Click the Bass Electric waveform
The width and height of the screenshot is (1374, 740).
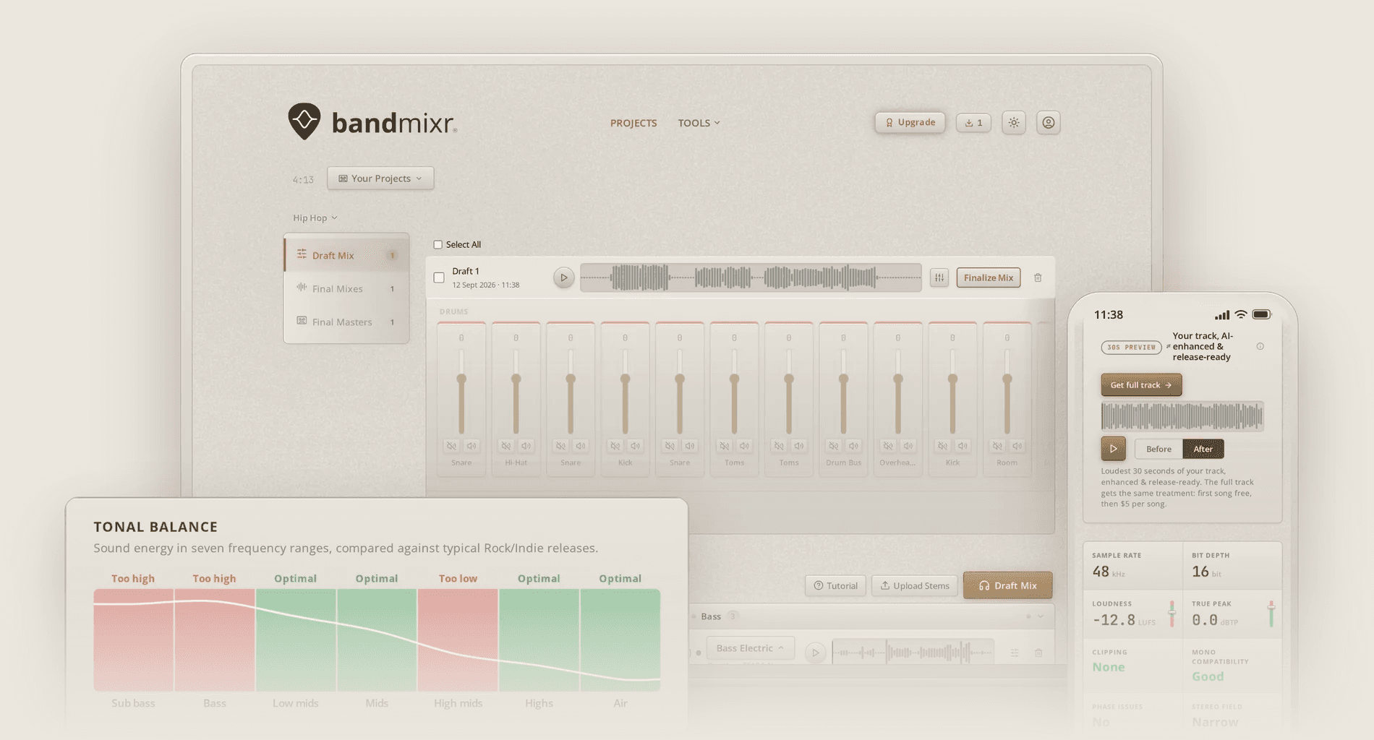[913, 653]
